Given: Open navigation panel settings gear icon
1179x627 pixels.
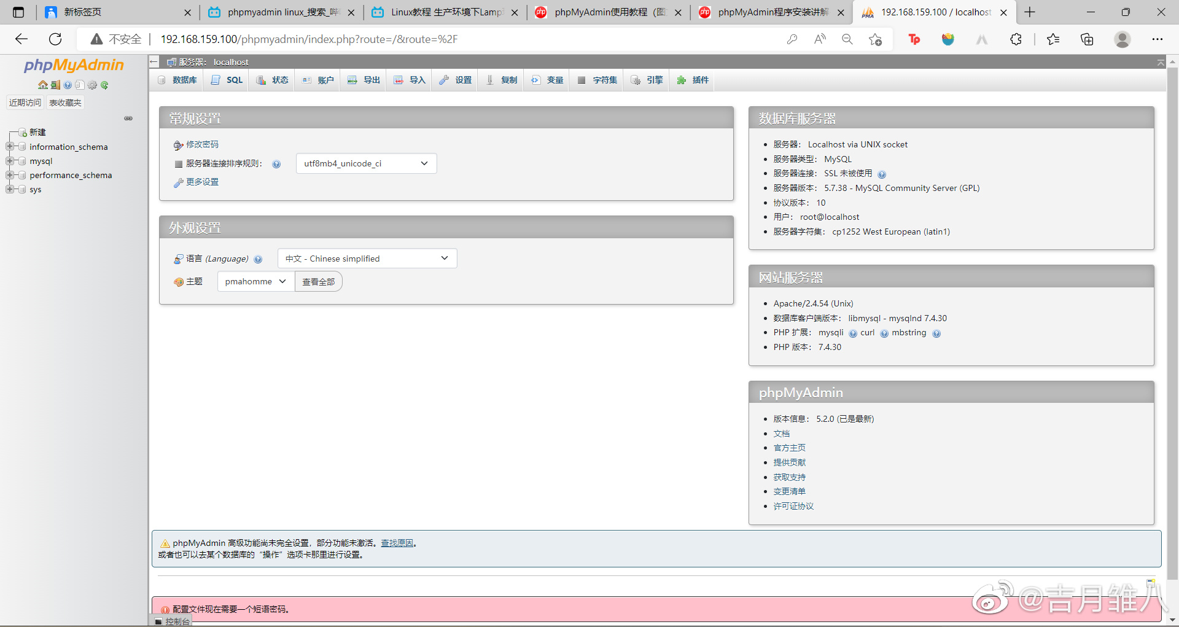Looking at the screenshot, I should [92, 85].
